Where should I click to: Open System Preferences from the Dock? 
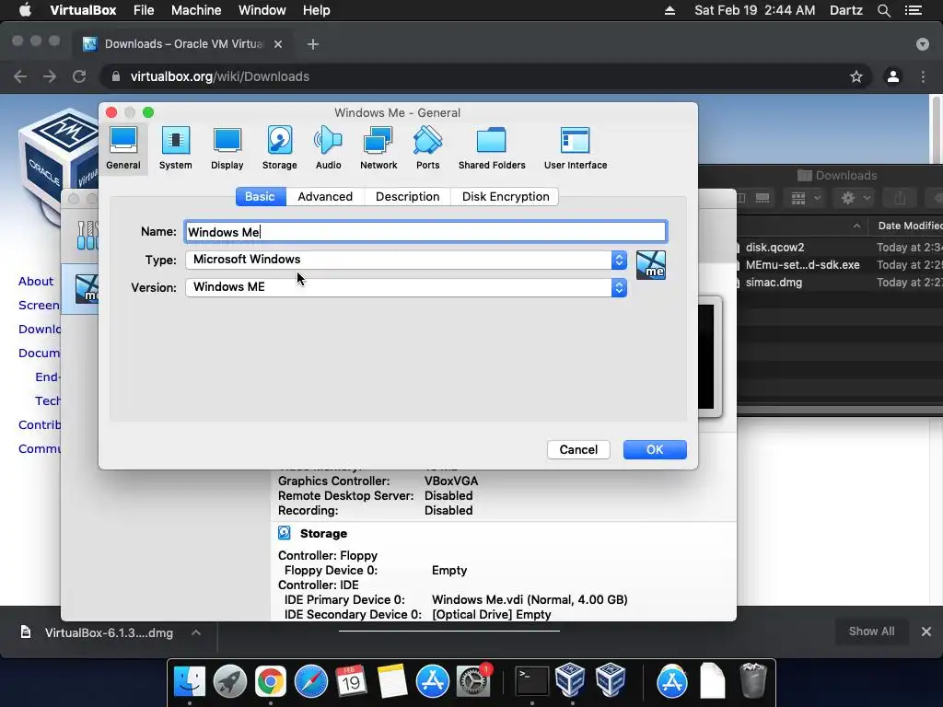tap(473, 681)
